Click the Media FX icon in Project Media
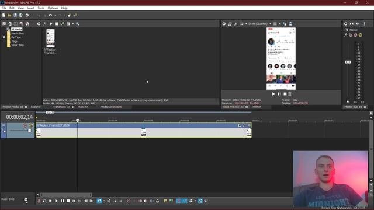The image size is (374, 210). pyautogui.click(x=44, y=24)
